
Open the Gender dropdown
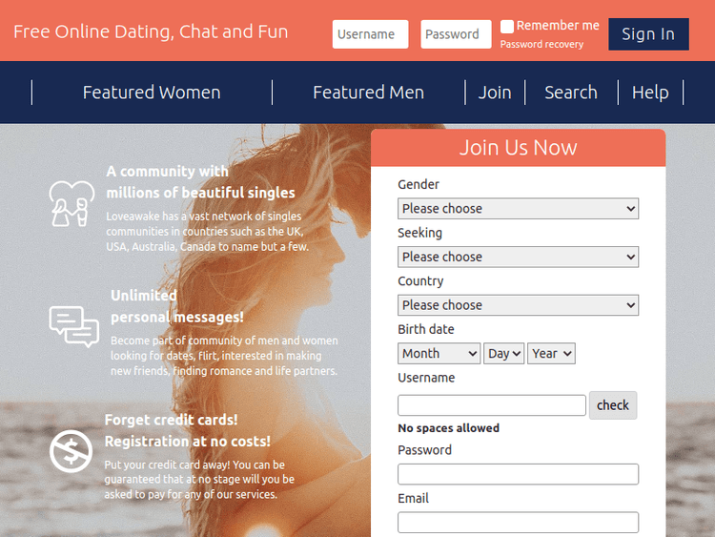tap(518, 209)
